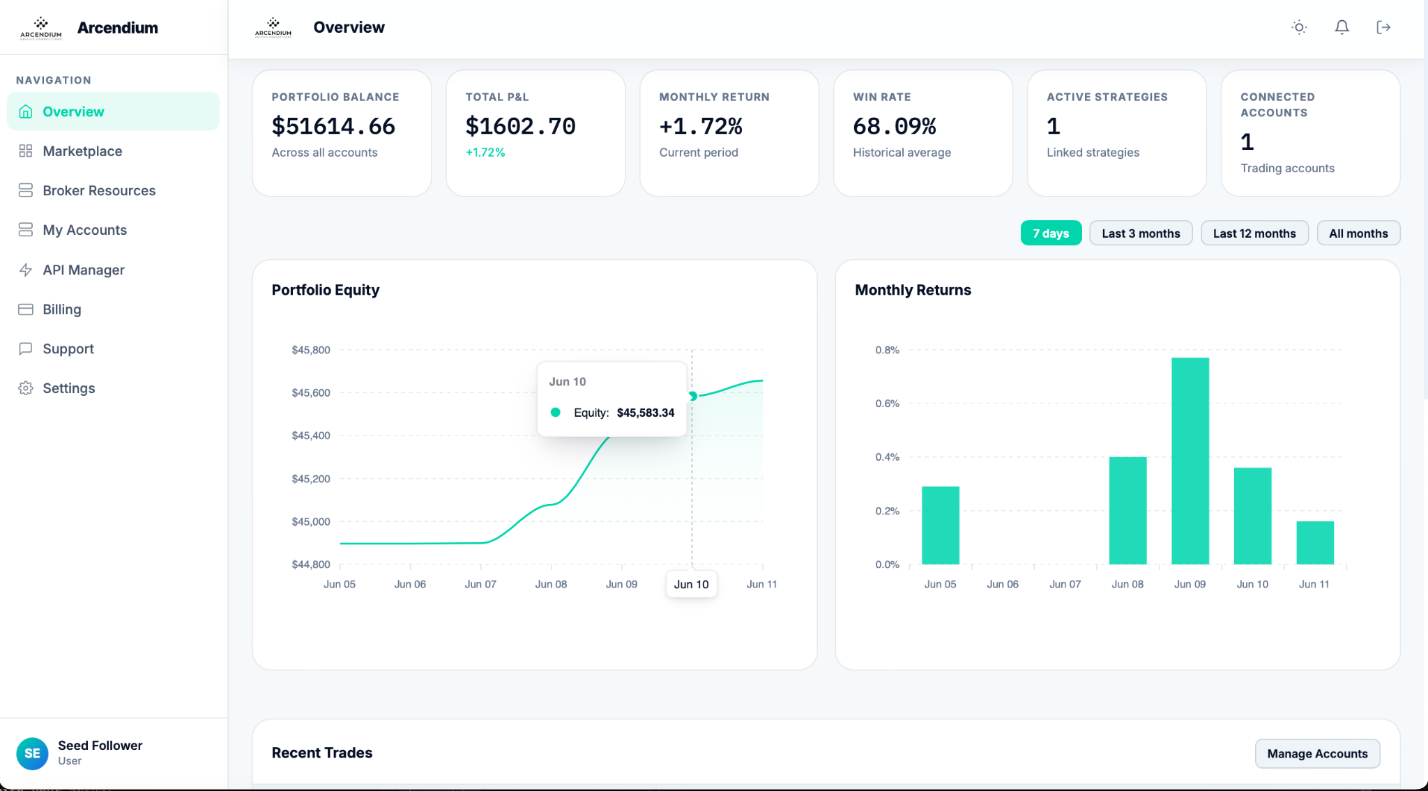Click the My Accounts server icon
The width and height of the screenshot is (1428, 791).
pyautogui.click(x=26, y=230)
